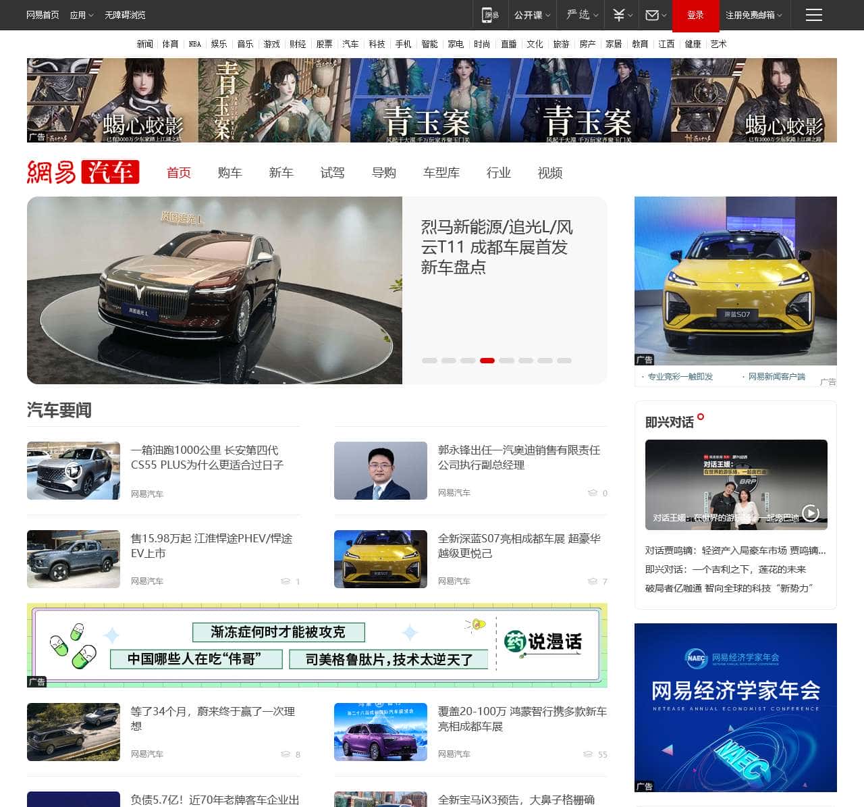Expand the 注册免费邮箱 dropdown
Viewport: 864px width, 807px height.
click(x=753, y=15)
